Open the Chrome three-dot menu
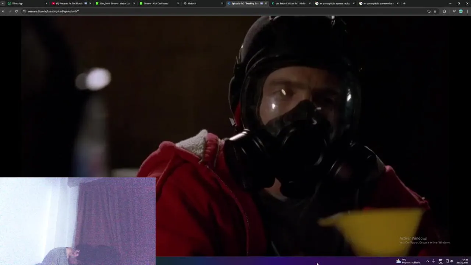 [x=468, y=11]
